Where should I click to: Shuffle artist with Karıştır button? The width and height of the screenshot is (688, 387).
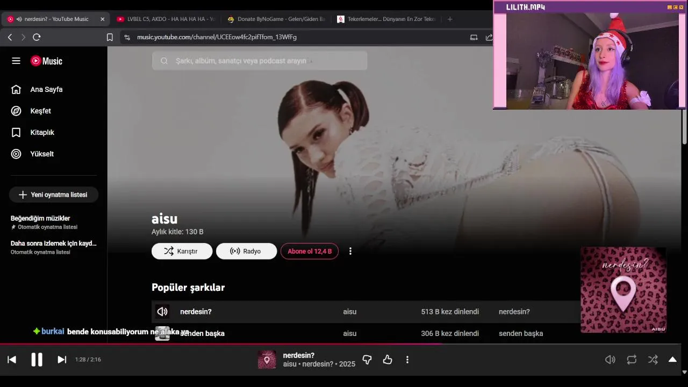pos(182,251)
